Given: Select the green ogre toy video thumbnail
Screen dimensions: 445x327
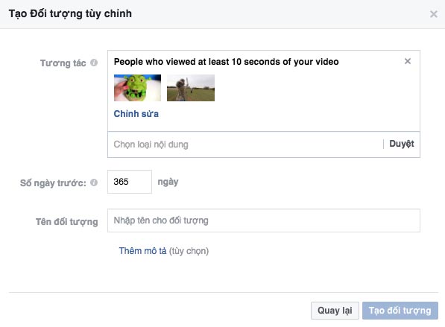Looking at the screenshot, I should tap(137, 88).
